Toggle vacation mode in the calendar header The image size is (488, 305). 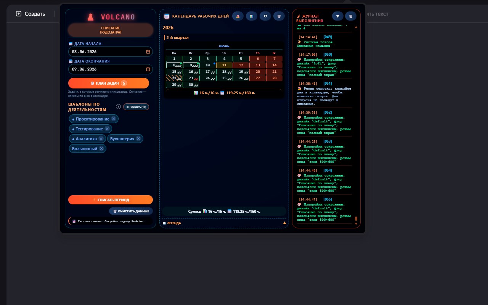pos(238,16)
